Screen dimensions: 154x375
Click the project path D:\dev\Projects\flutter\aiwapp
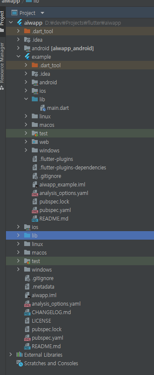83,23
